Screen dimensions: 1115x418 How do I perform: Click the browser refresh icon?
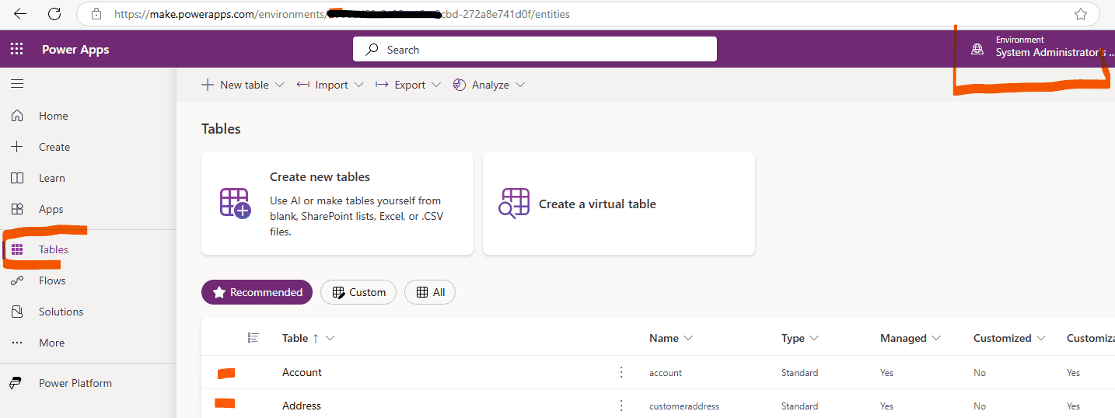point(54,14)
